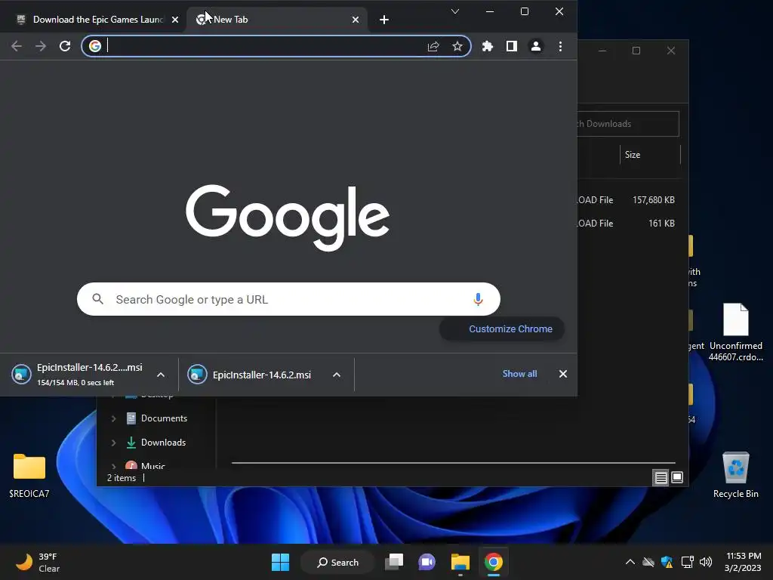Open Task View on the taskbar

[x=394, y=562]
